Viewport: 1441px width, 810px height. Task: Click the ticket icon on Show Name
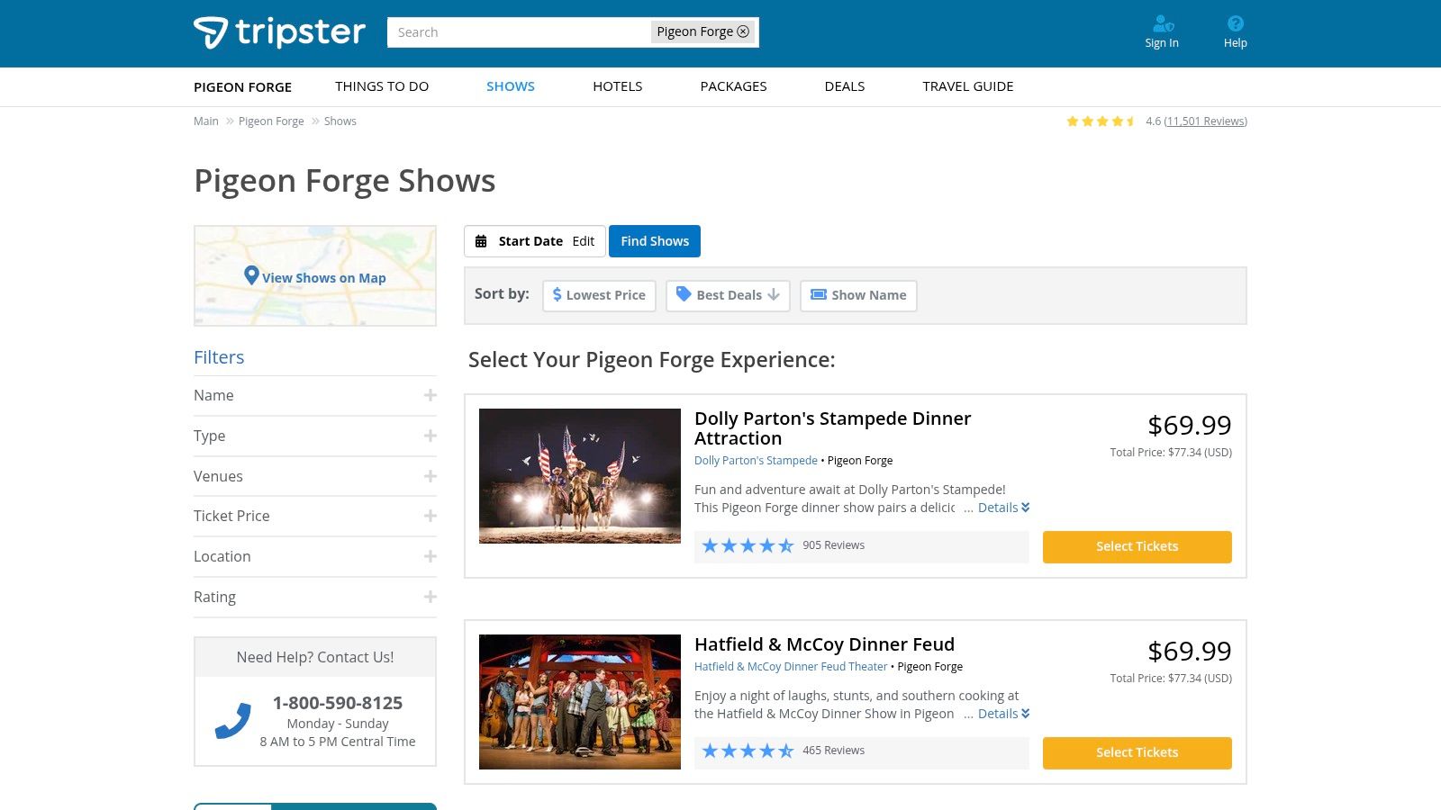point(818,294)
